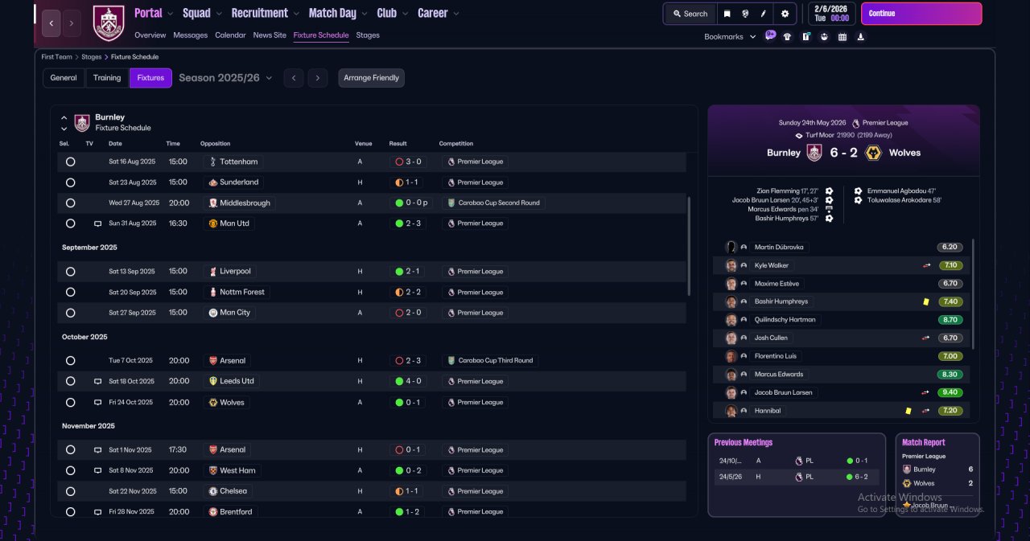
Task: Click Leeds Utd club badge in opposition column
Action: click(x=213, y=381)
